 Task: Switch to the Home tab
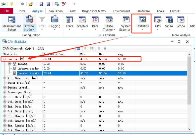click(x=22, y=11)
